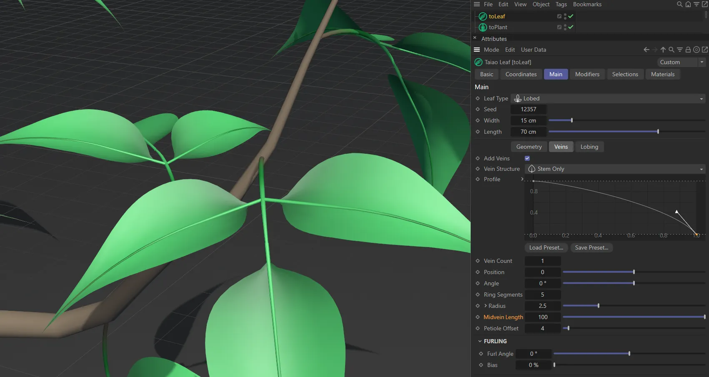Click the Save Preset button
This screenshot has width=709, height=377.
pos(591,247)
